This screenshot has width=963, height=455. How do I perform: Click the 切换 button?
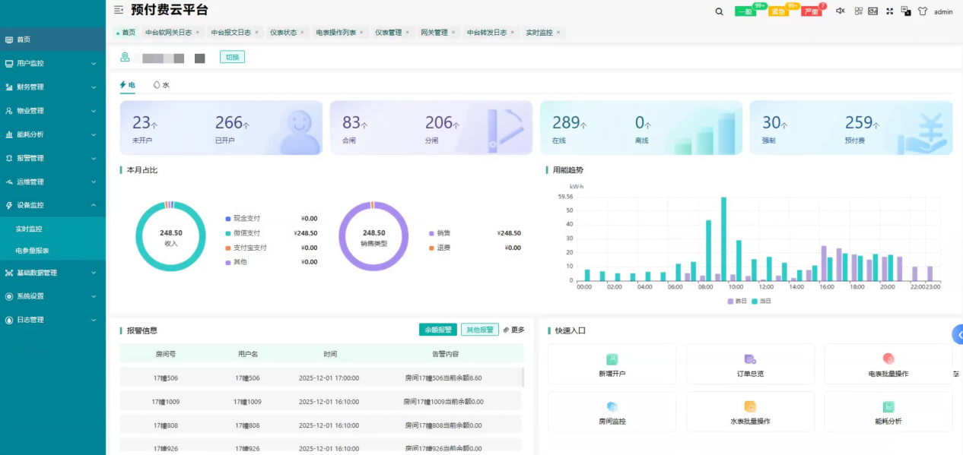(232, 57)
